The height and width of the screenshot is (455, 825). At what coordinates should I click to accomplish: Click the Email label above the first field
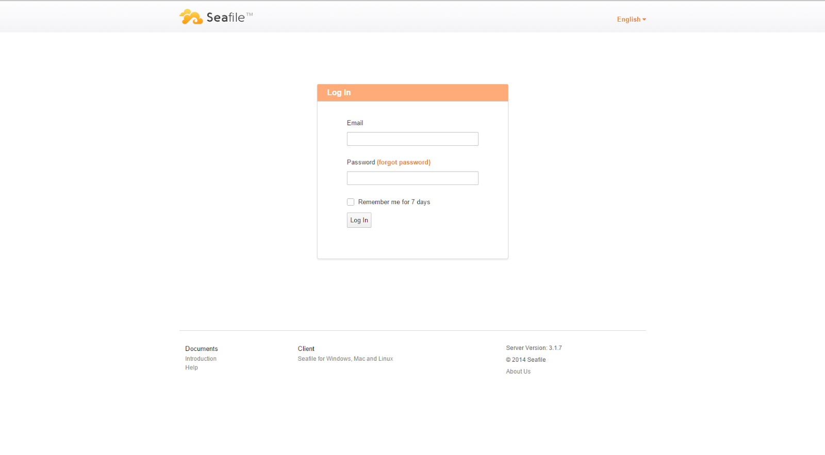[x=355, y=123]
